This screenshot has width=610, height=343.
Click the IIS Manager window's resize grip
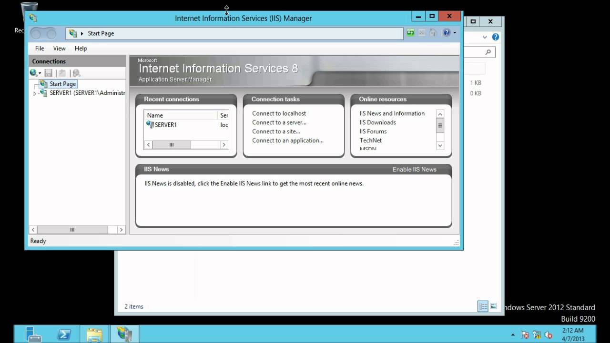click(457, 242)
